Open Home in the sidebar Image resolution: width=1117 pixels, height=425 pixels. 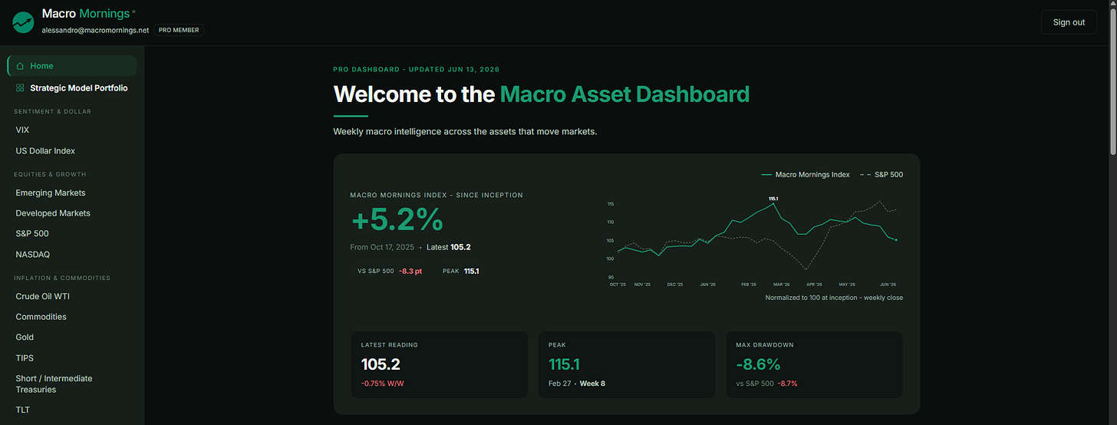pos(72,66)
